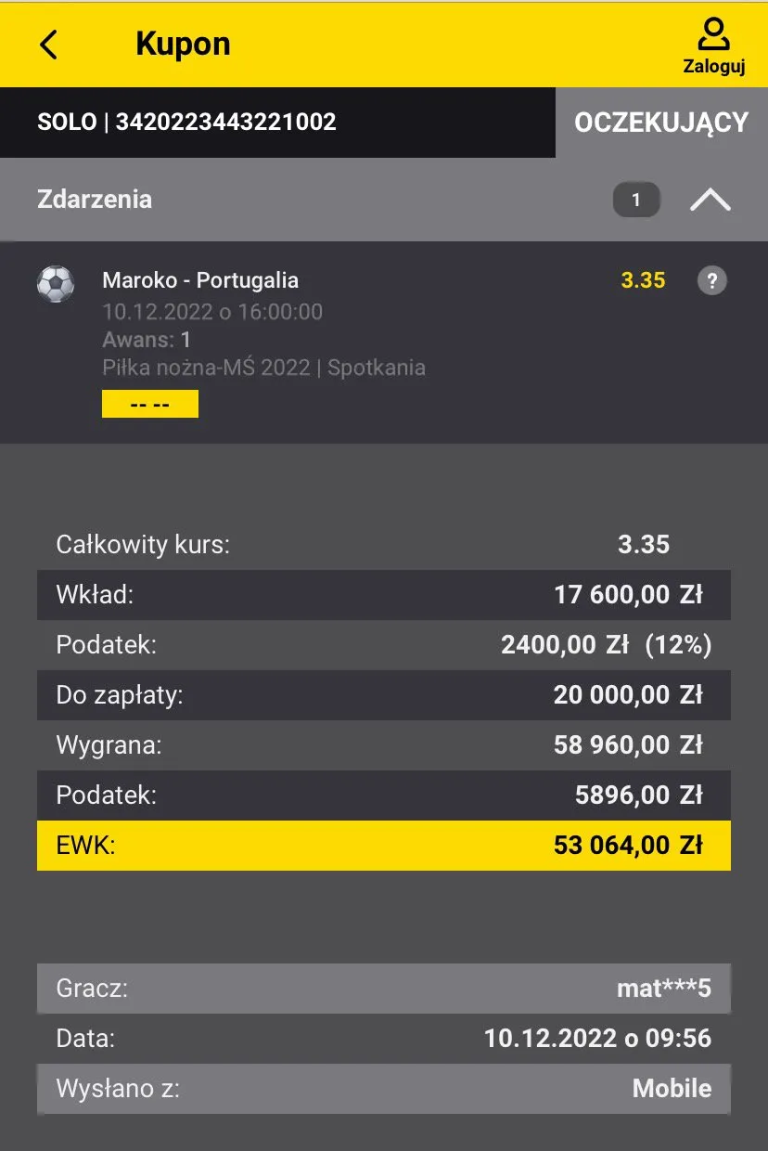Click the SOLO coupon number header
The image size is (768, 1151).
click(x=186, y=123)
